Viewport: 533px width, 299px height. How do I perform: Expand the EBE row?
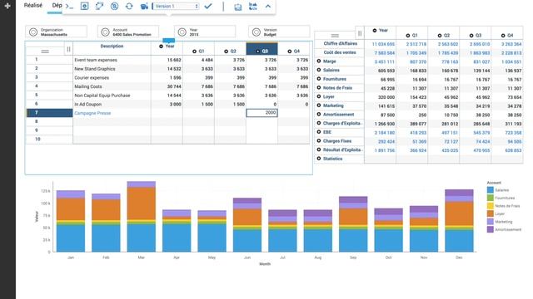319,132
